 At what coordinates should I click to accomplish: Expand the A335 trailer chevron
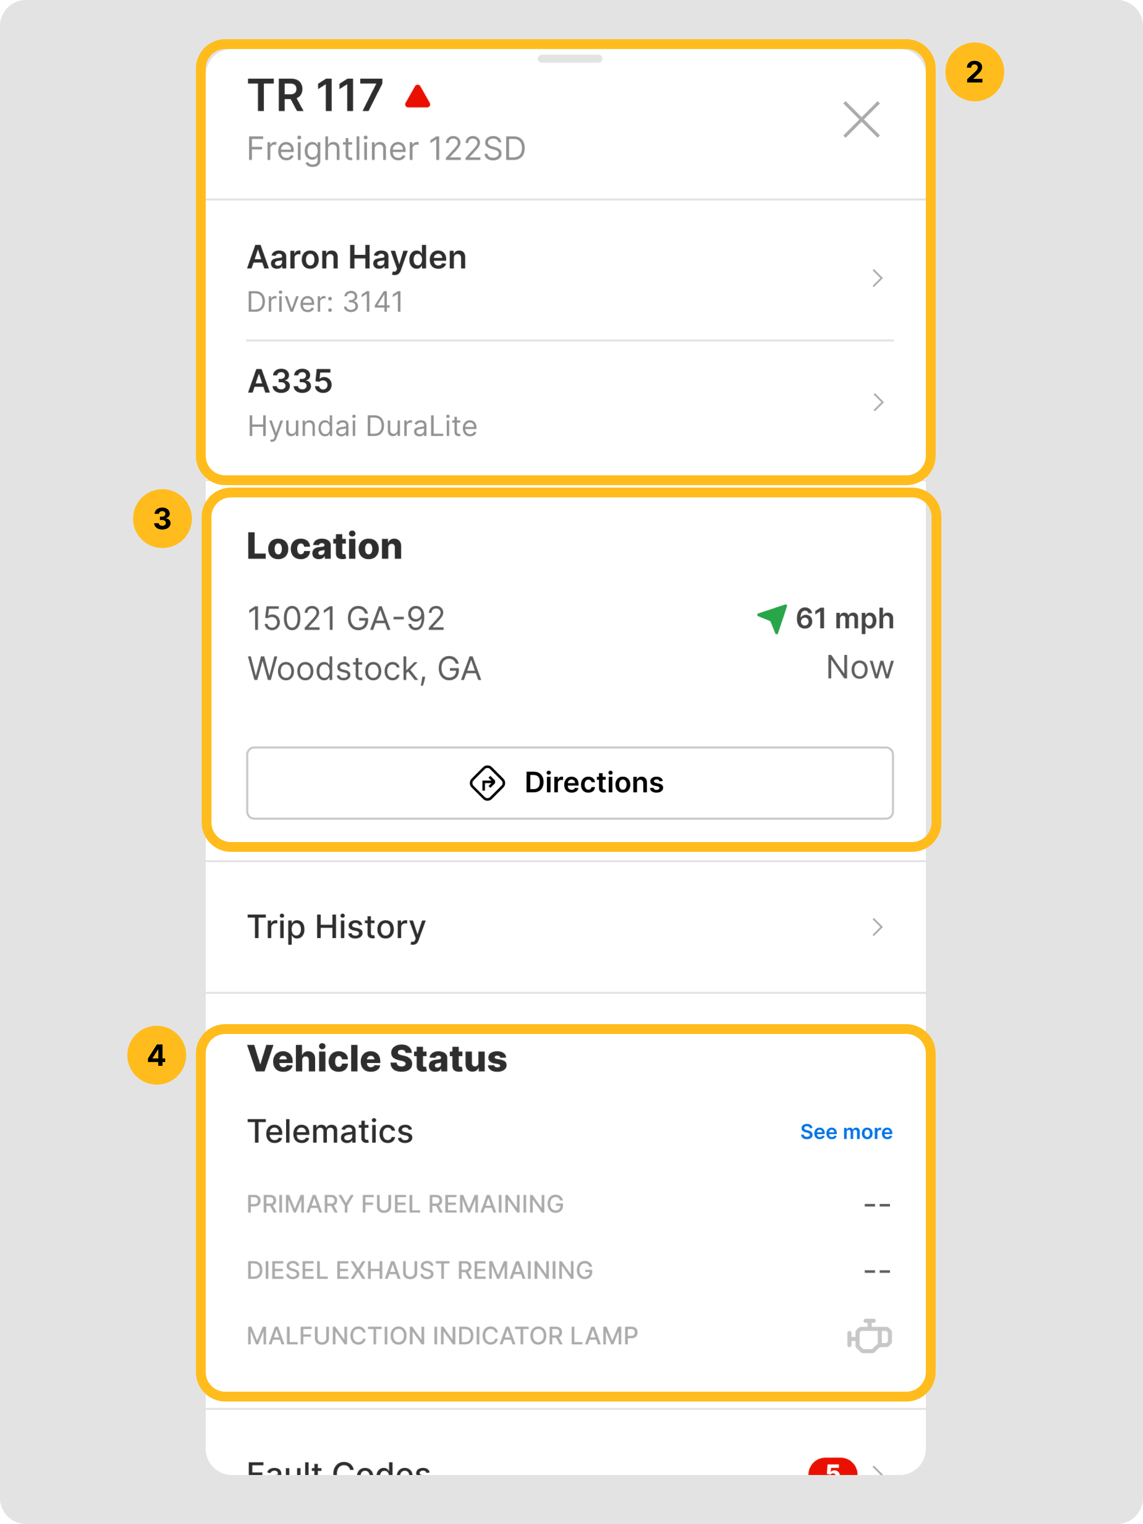[x=878, y=402]
